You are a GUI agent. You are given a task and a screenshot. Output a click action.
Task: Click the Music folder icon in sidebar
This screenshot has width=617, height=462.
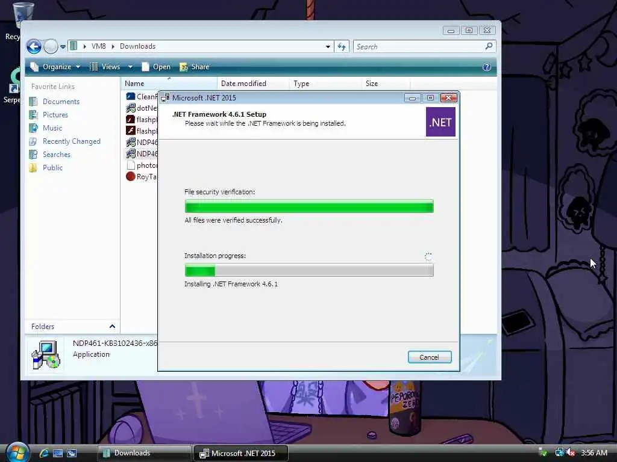[34, 128]
